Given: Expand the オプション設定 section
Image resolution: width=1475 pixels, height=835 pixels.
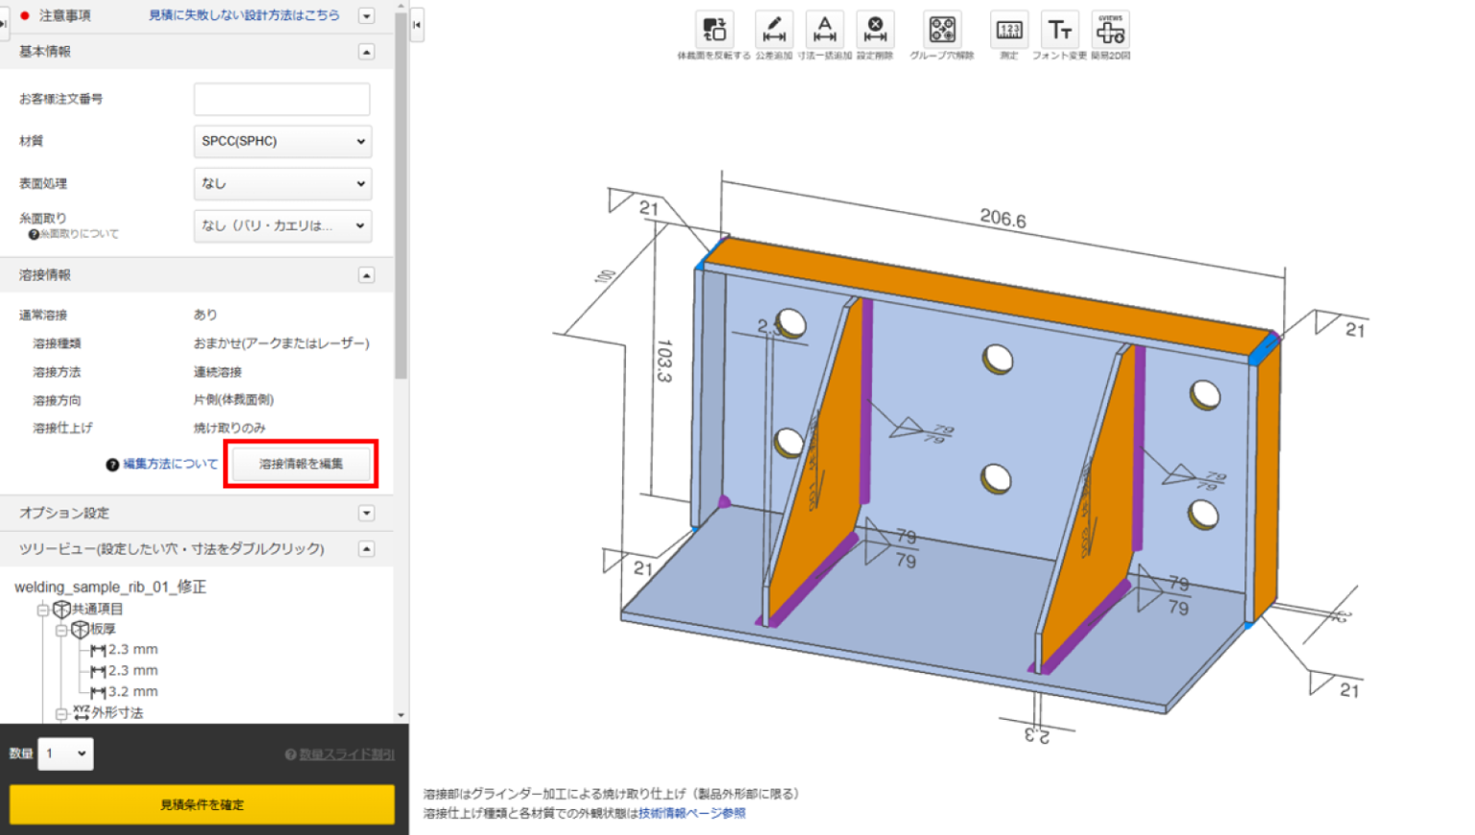Looking at the screenshot, I should [366, 513].
